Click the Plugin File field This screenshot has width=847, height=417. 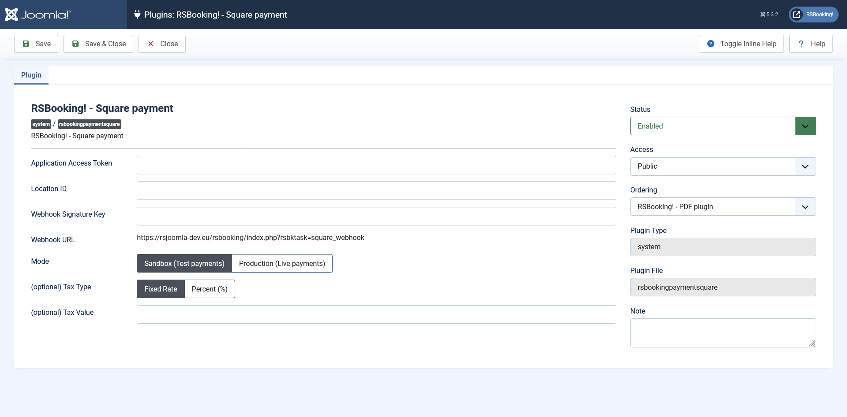coord(723,287)
